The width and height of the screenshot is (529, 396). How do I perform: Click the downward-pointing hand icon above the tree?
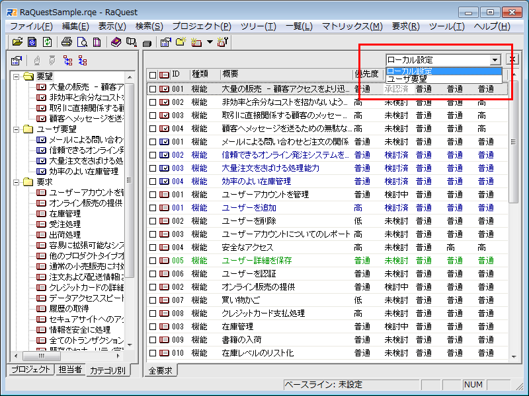(x=52, y=61)
